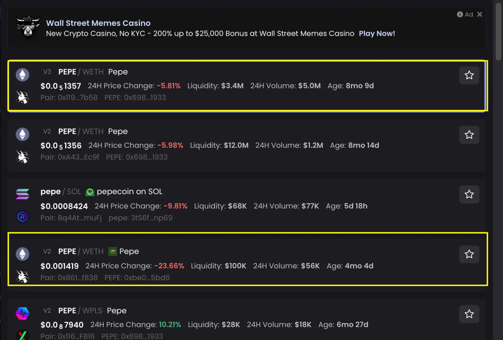Click the $3.4M liquidity value
Viewport: 503px width, 340px height.
click(x=232, y=86)
